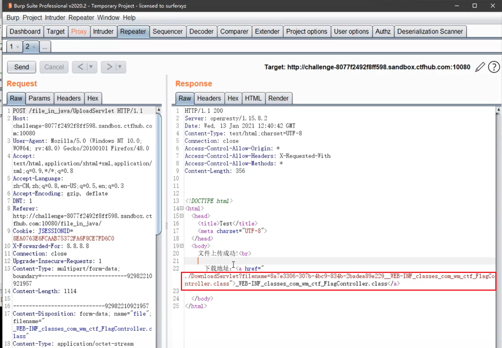
Task: Click the Content-Length: 356 response header
Action: tap(215, 171)
